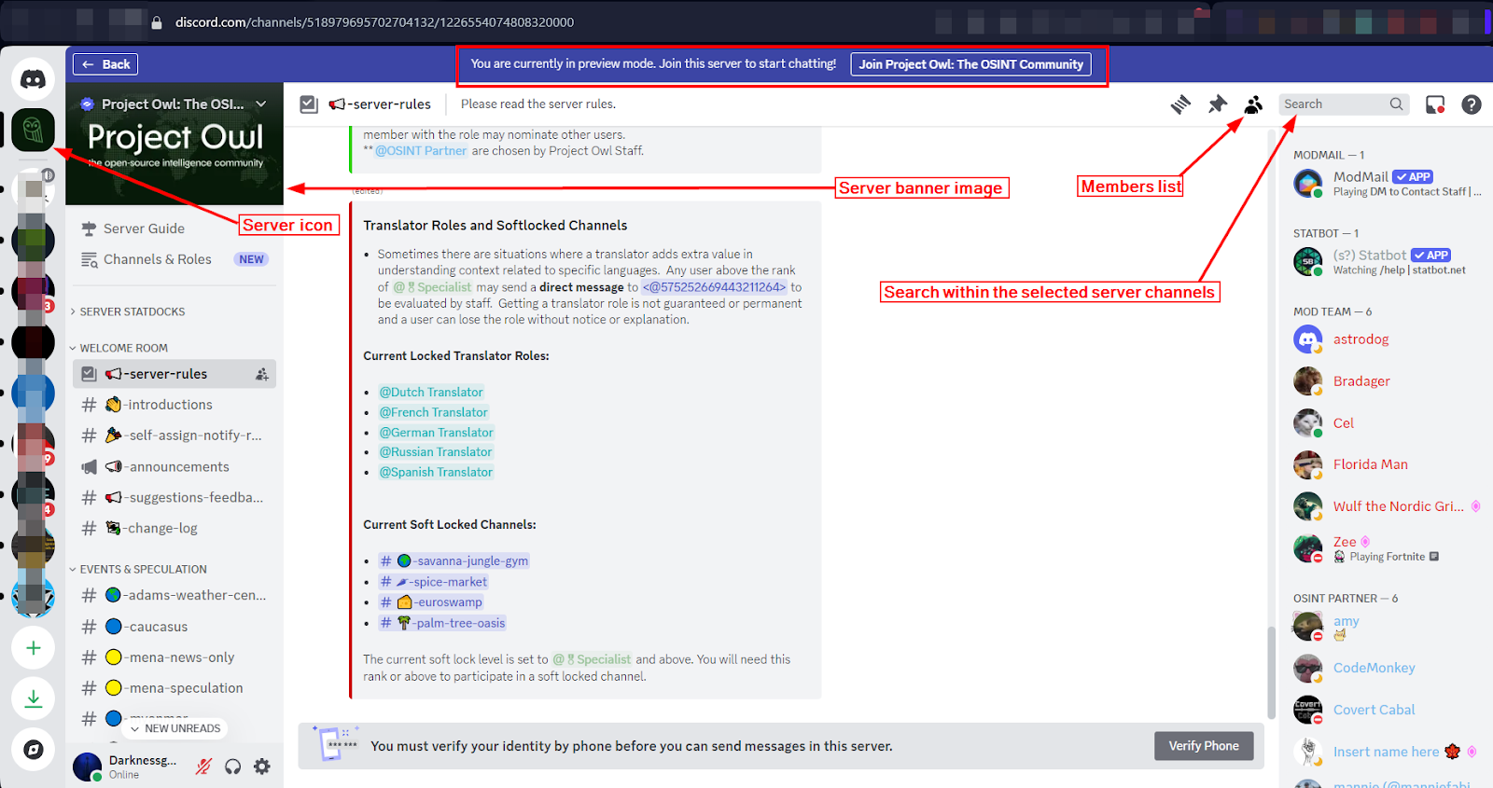Click the Darknessg user avatar panel
The width and height of the screenshot is (1493, 788).
pos(128,767)
